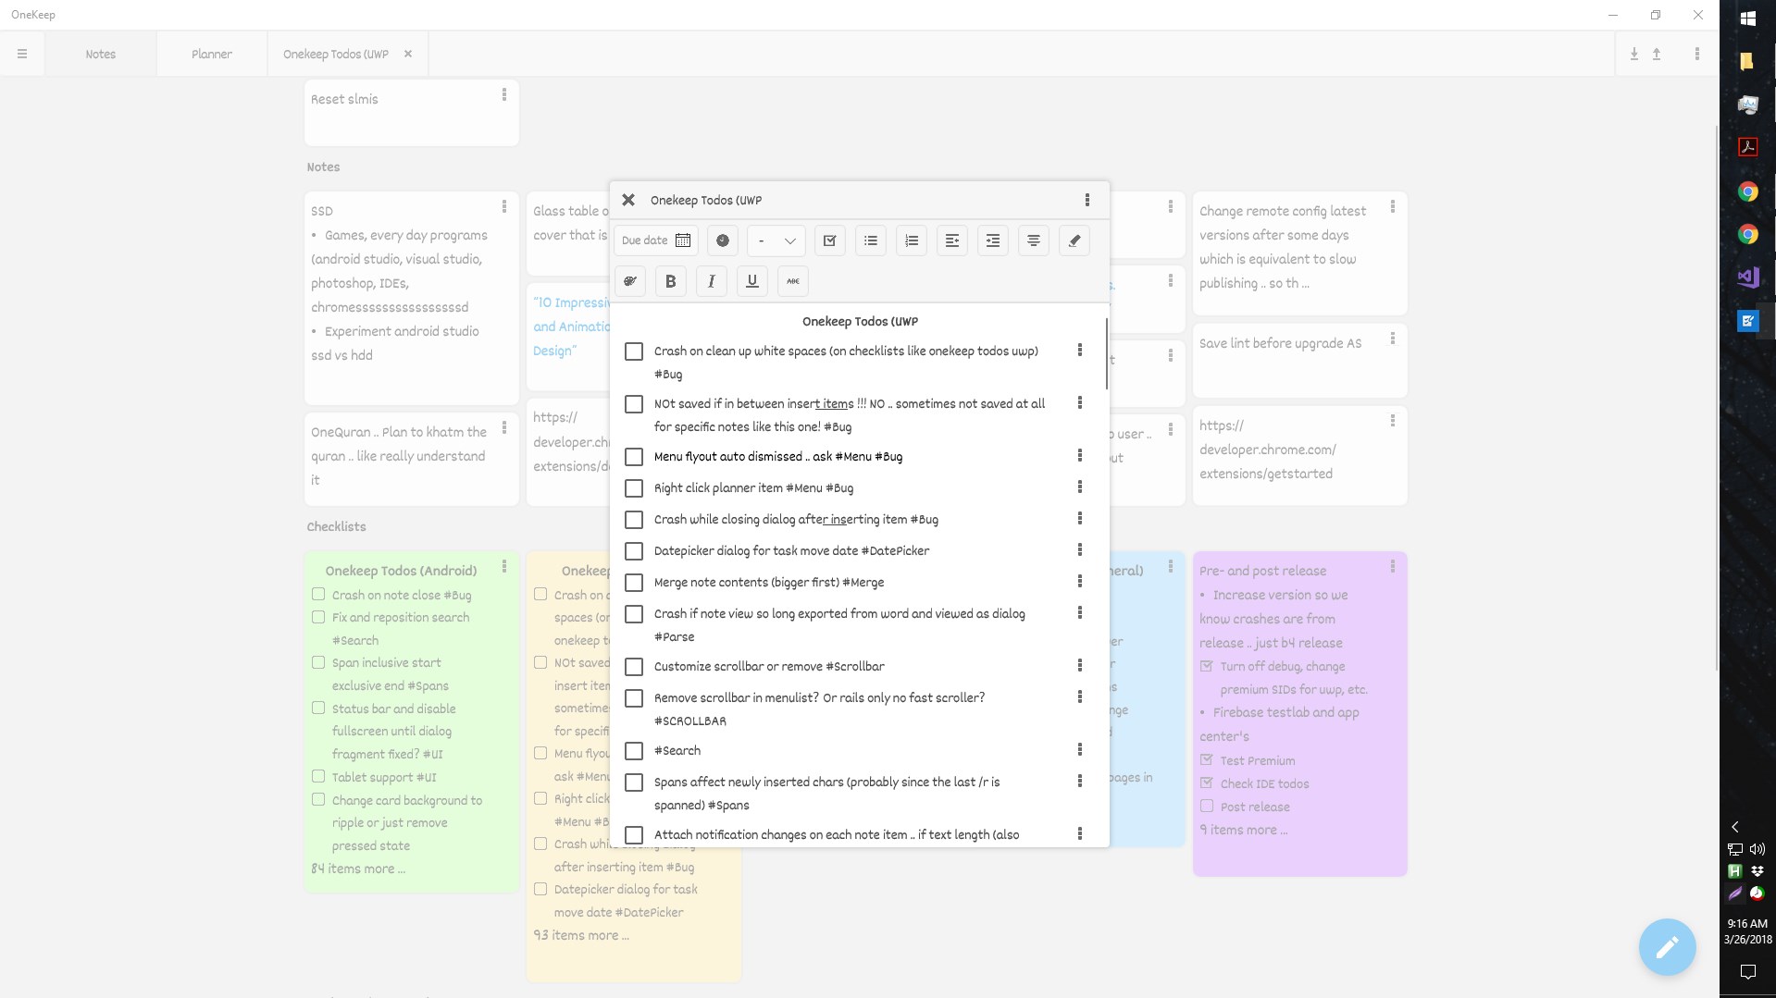The height and width of the screenshot is (998, 1776).
Task: Open the Windows Action Center notifications
Action: point(1747,971)
